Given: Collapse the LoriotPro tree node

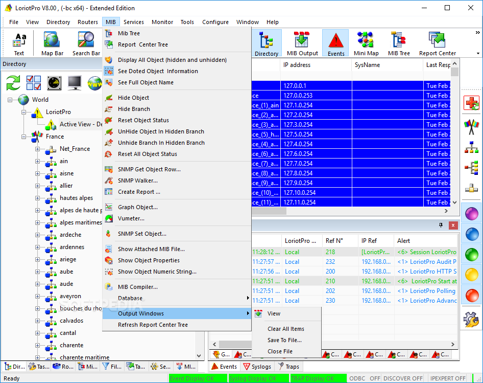Looking at the screenshot, I should (23, 112).
